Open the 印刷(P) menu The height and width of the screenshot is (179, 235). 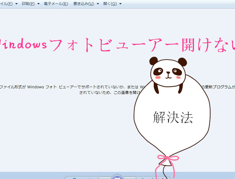[28, 3]
